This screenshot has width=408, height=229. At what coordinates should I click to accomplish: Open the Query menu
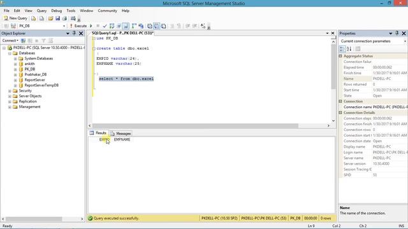point(41,11)
